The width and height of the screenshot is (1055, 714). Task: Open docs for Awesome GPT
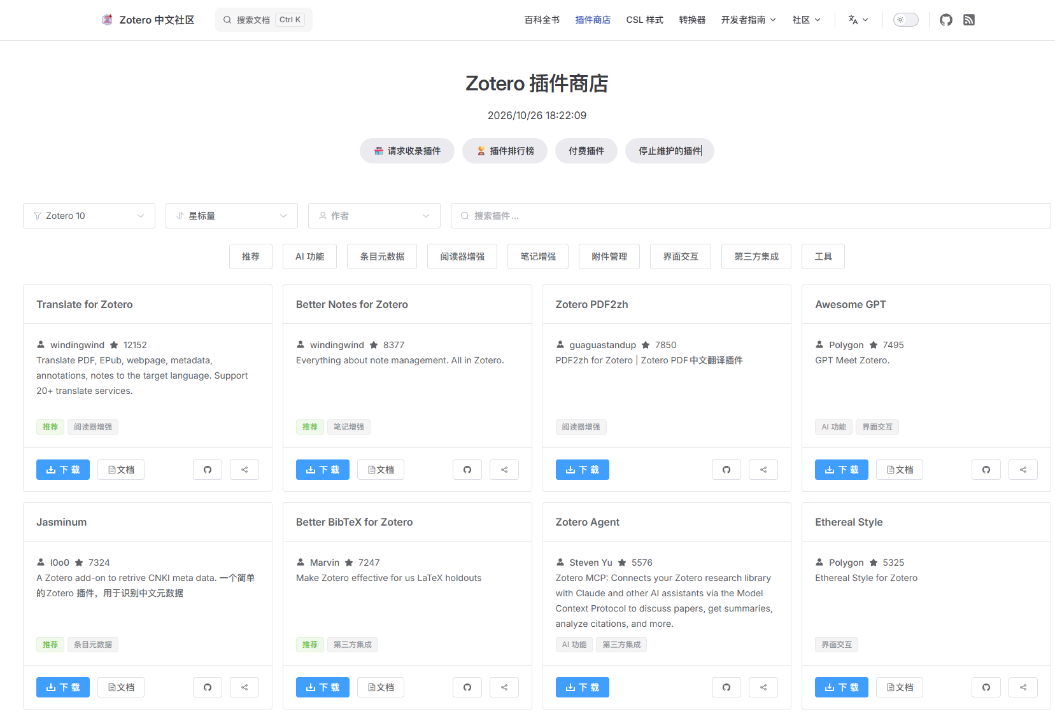pos(900,470)
